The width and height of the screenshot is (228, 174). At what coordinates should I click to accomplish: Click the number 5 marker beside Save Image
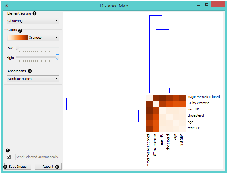click(x=5, y=167)
